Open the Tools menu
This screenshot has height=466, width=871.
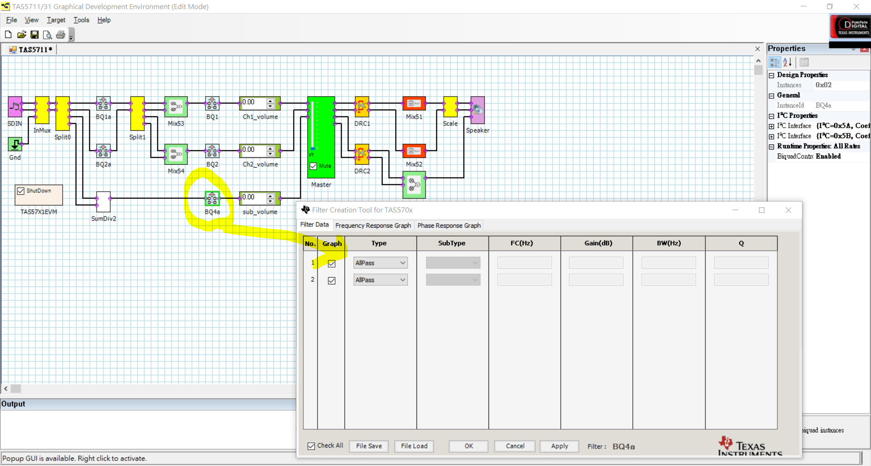point(81,20)
